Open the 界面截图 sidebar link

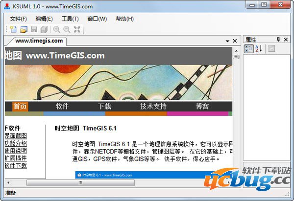tap(16, 136)
